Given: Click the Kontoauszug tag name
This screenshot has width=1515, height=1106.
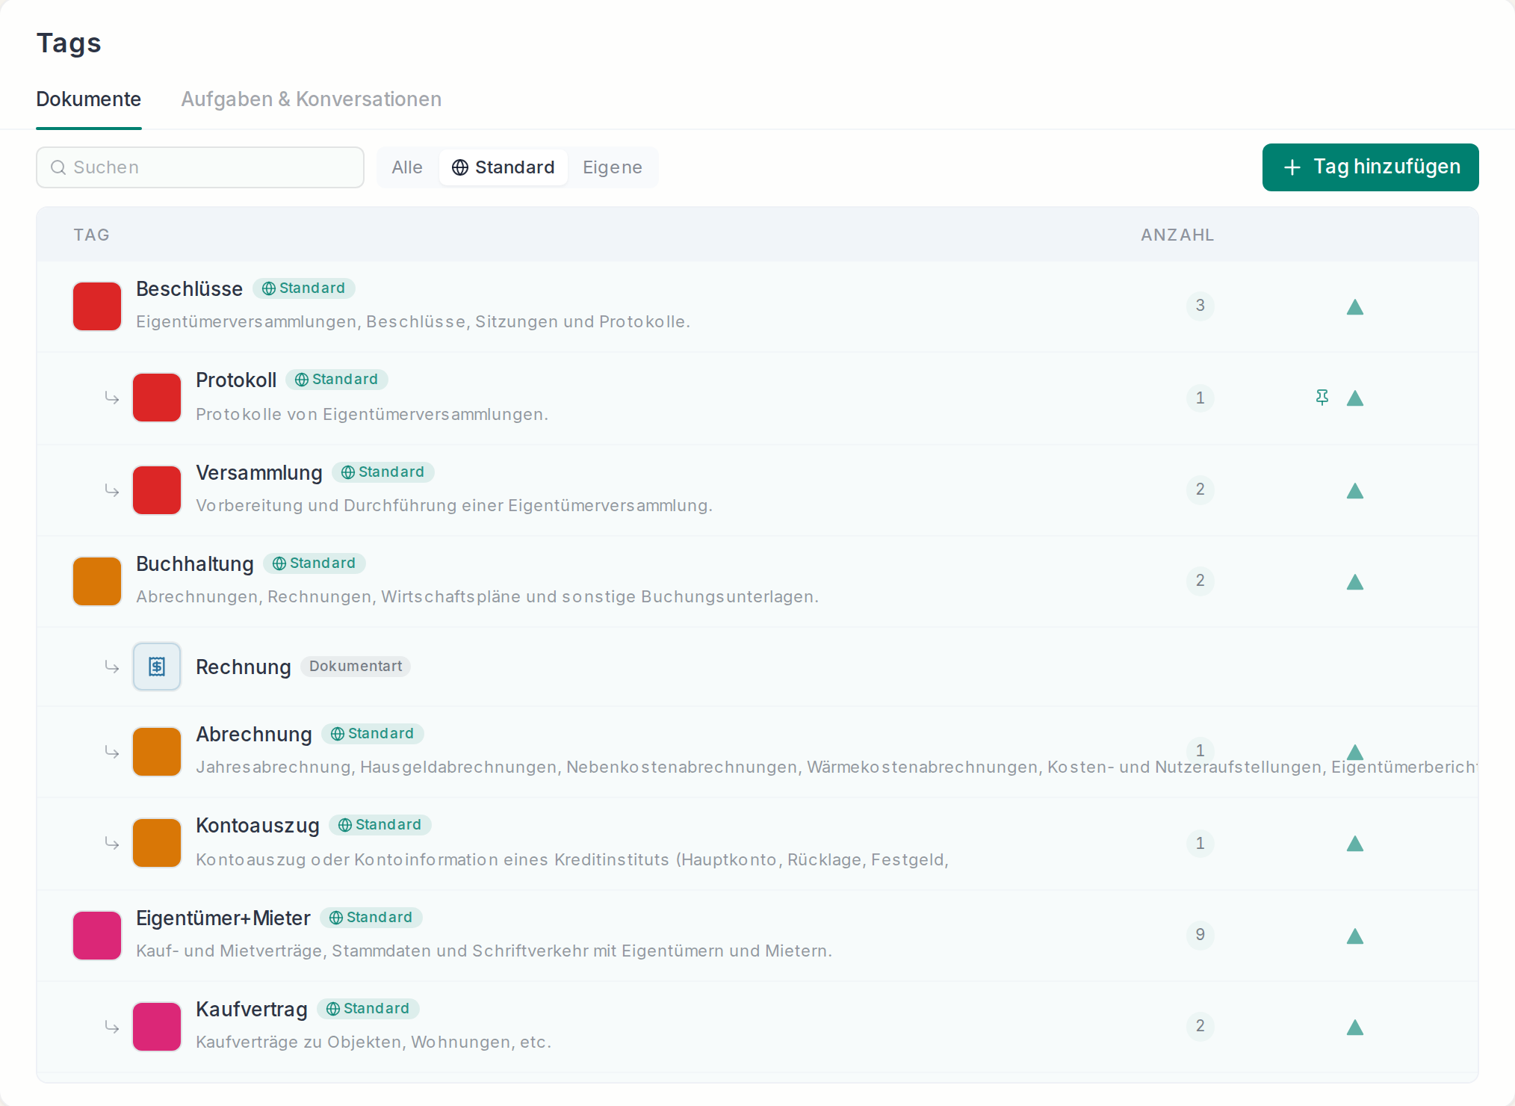Looking at the screenshot, I should click(258, 826).
